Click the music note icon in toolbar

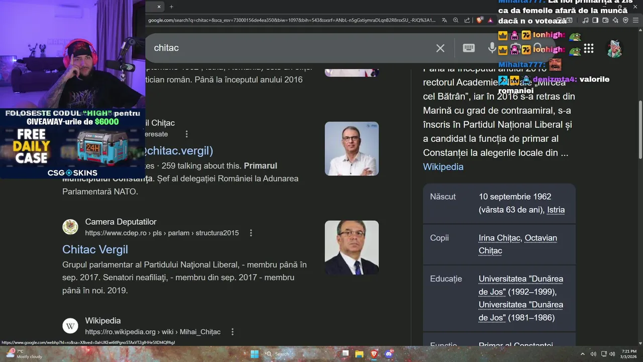click(x=585, y=20)
